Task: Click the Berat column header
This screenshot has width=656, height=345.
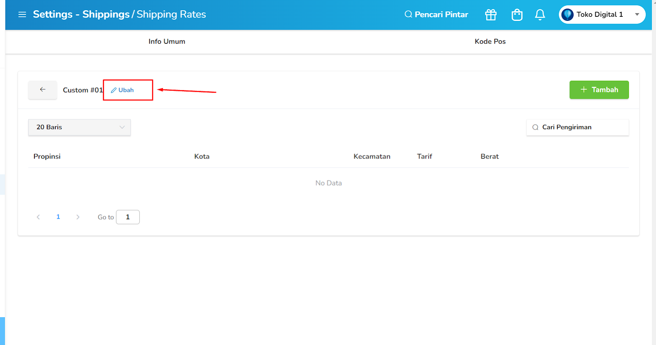Action: point(490,157)
